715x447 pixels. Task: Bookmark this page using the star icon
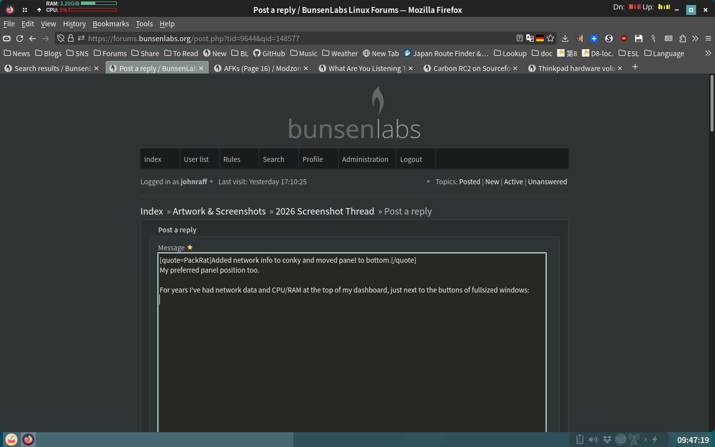click(x=550, y=39)
